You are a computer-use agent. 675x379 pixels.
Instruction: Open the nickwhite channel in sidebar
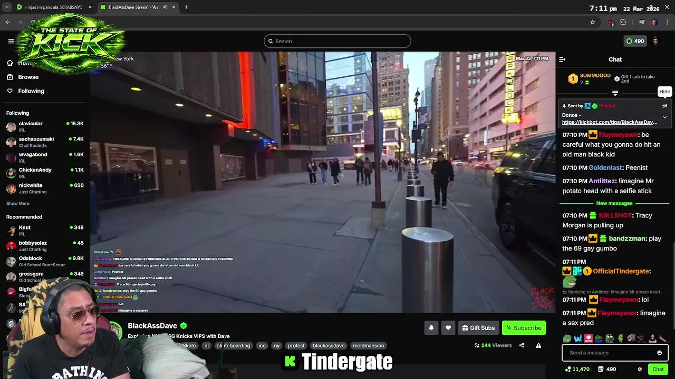click(x=45, y=188)
